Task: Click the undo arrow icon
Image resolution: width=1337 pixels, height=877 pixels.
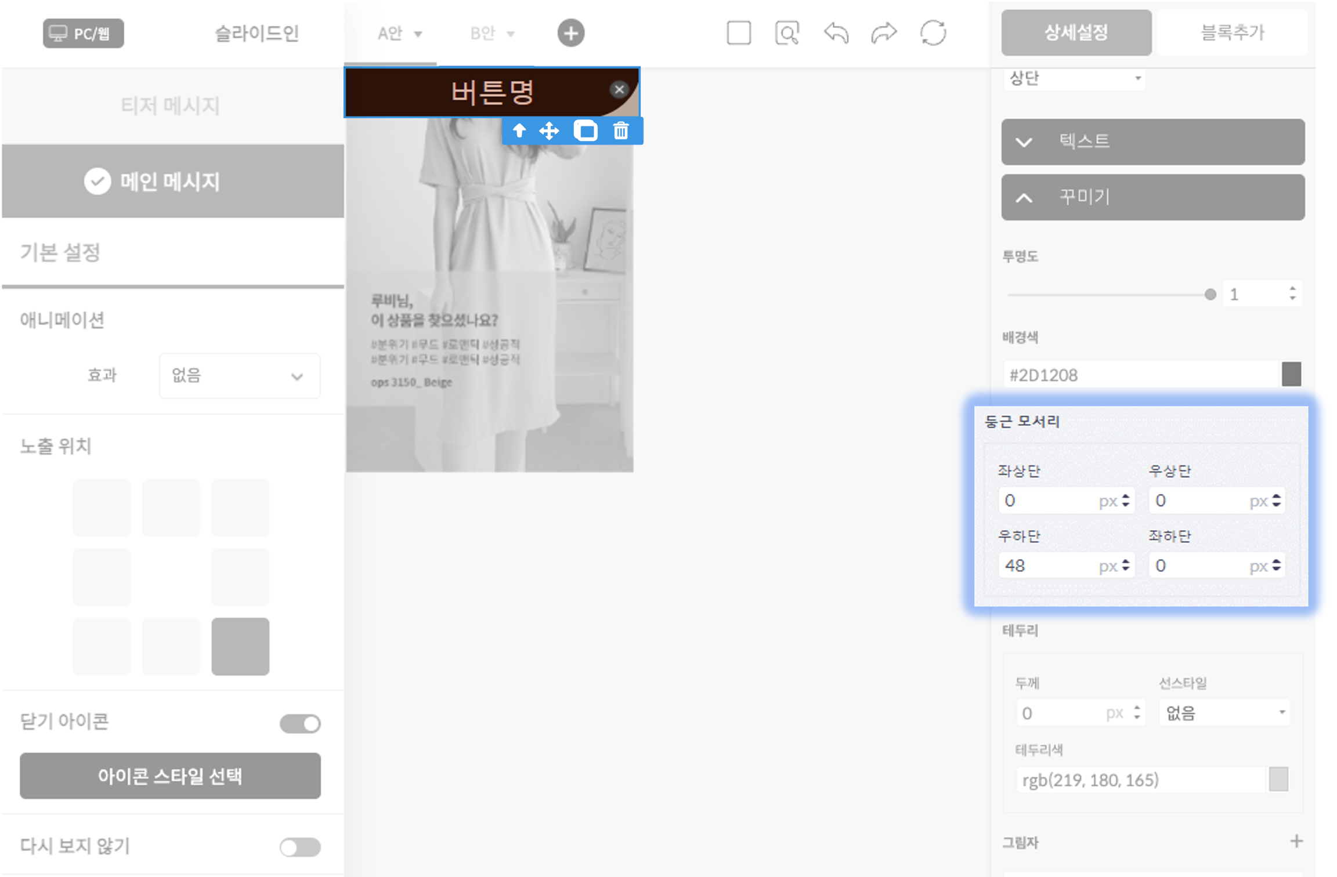Action: tap(836, 33)
